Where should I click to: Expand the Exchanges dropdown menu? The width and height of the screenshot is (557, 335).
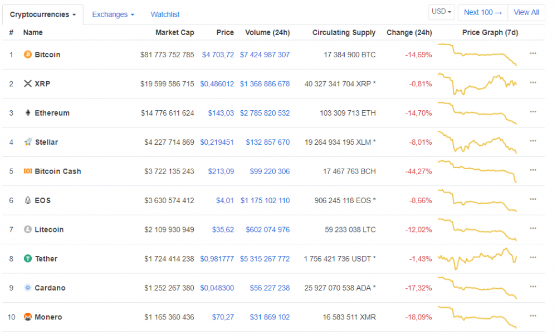[x=113, y=14]
